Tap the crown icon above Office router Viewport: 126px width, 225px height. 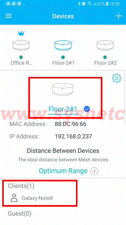point(21,33)
